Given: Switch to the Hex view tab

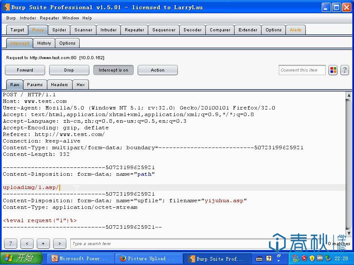Looking at the screenshot, I should pyautogui.click(x=81, y=85).
